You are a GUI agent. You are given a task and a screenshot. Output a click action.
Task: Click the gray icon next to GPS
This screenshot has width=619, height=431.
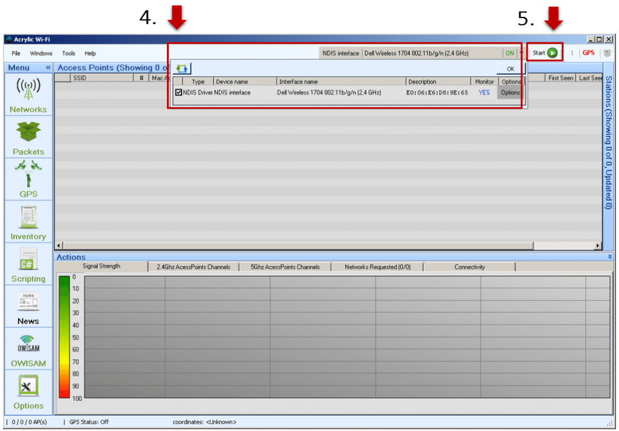pyautogui.click(x=607, y=53)
